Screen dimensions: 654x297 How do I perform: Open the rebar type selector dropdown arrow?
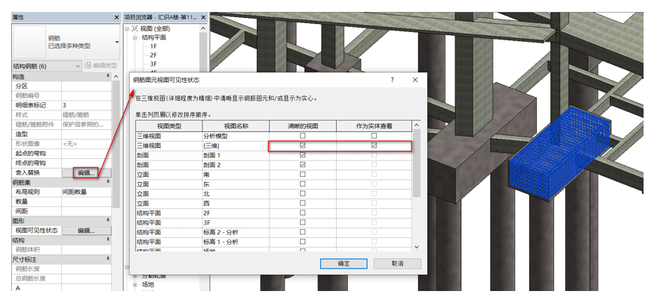pyautogui.click(x=116, y=43)
